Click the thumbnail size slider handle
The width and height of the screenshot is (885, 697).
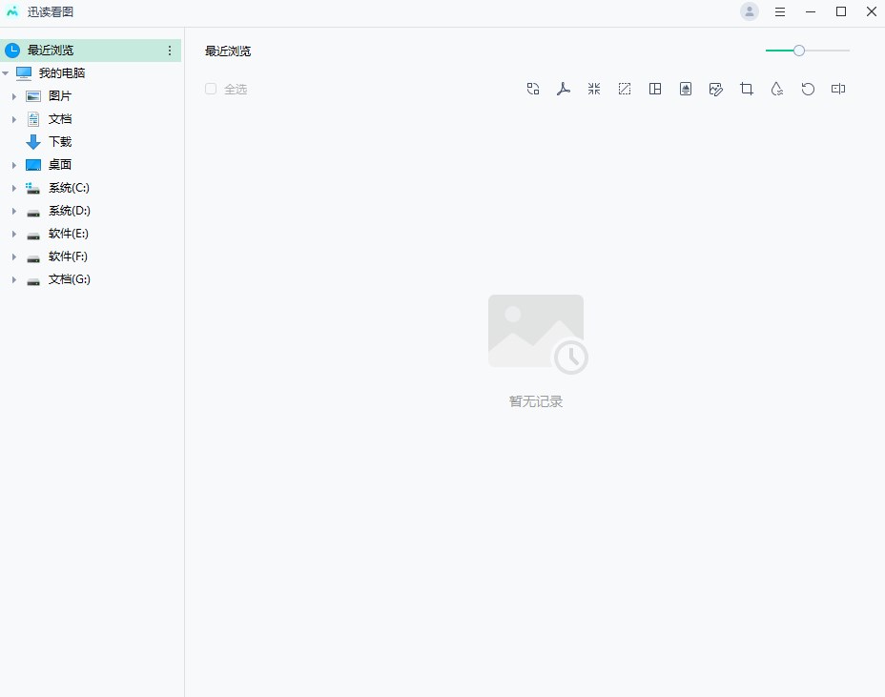[799, 51]
